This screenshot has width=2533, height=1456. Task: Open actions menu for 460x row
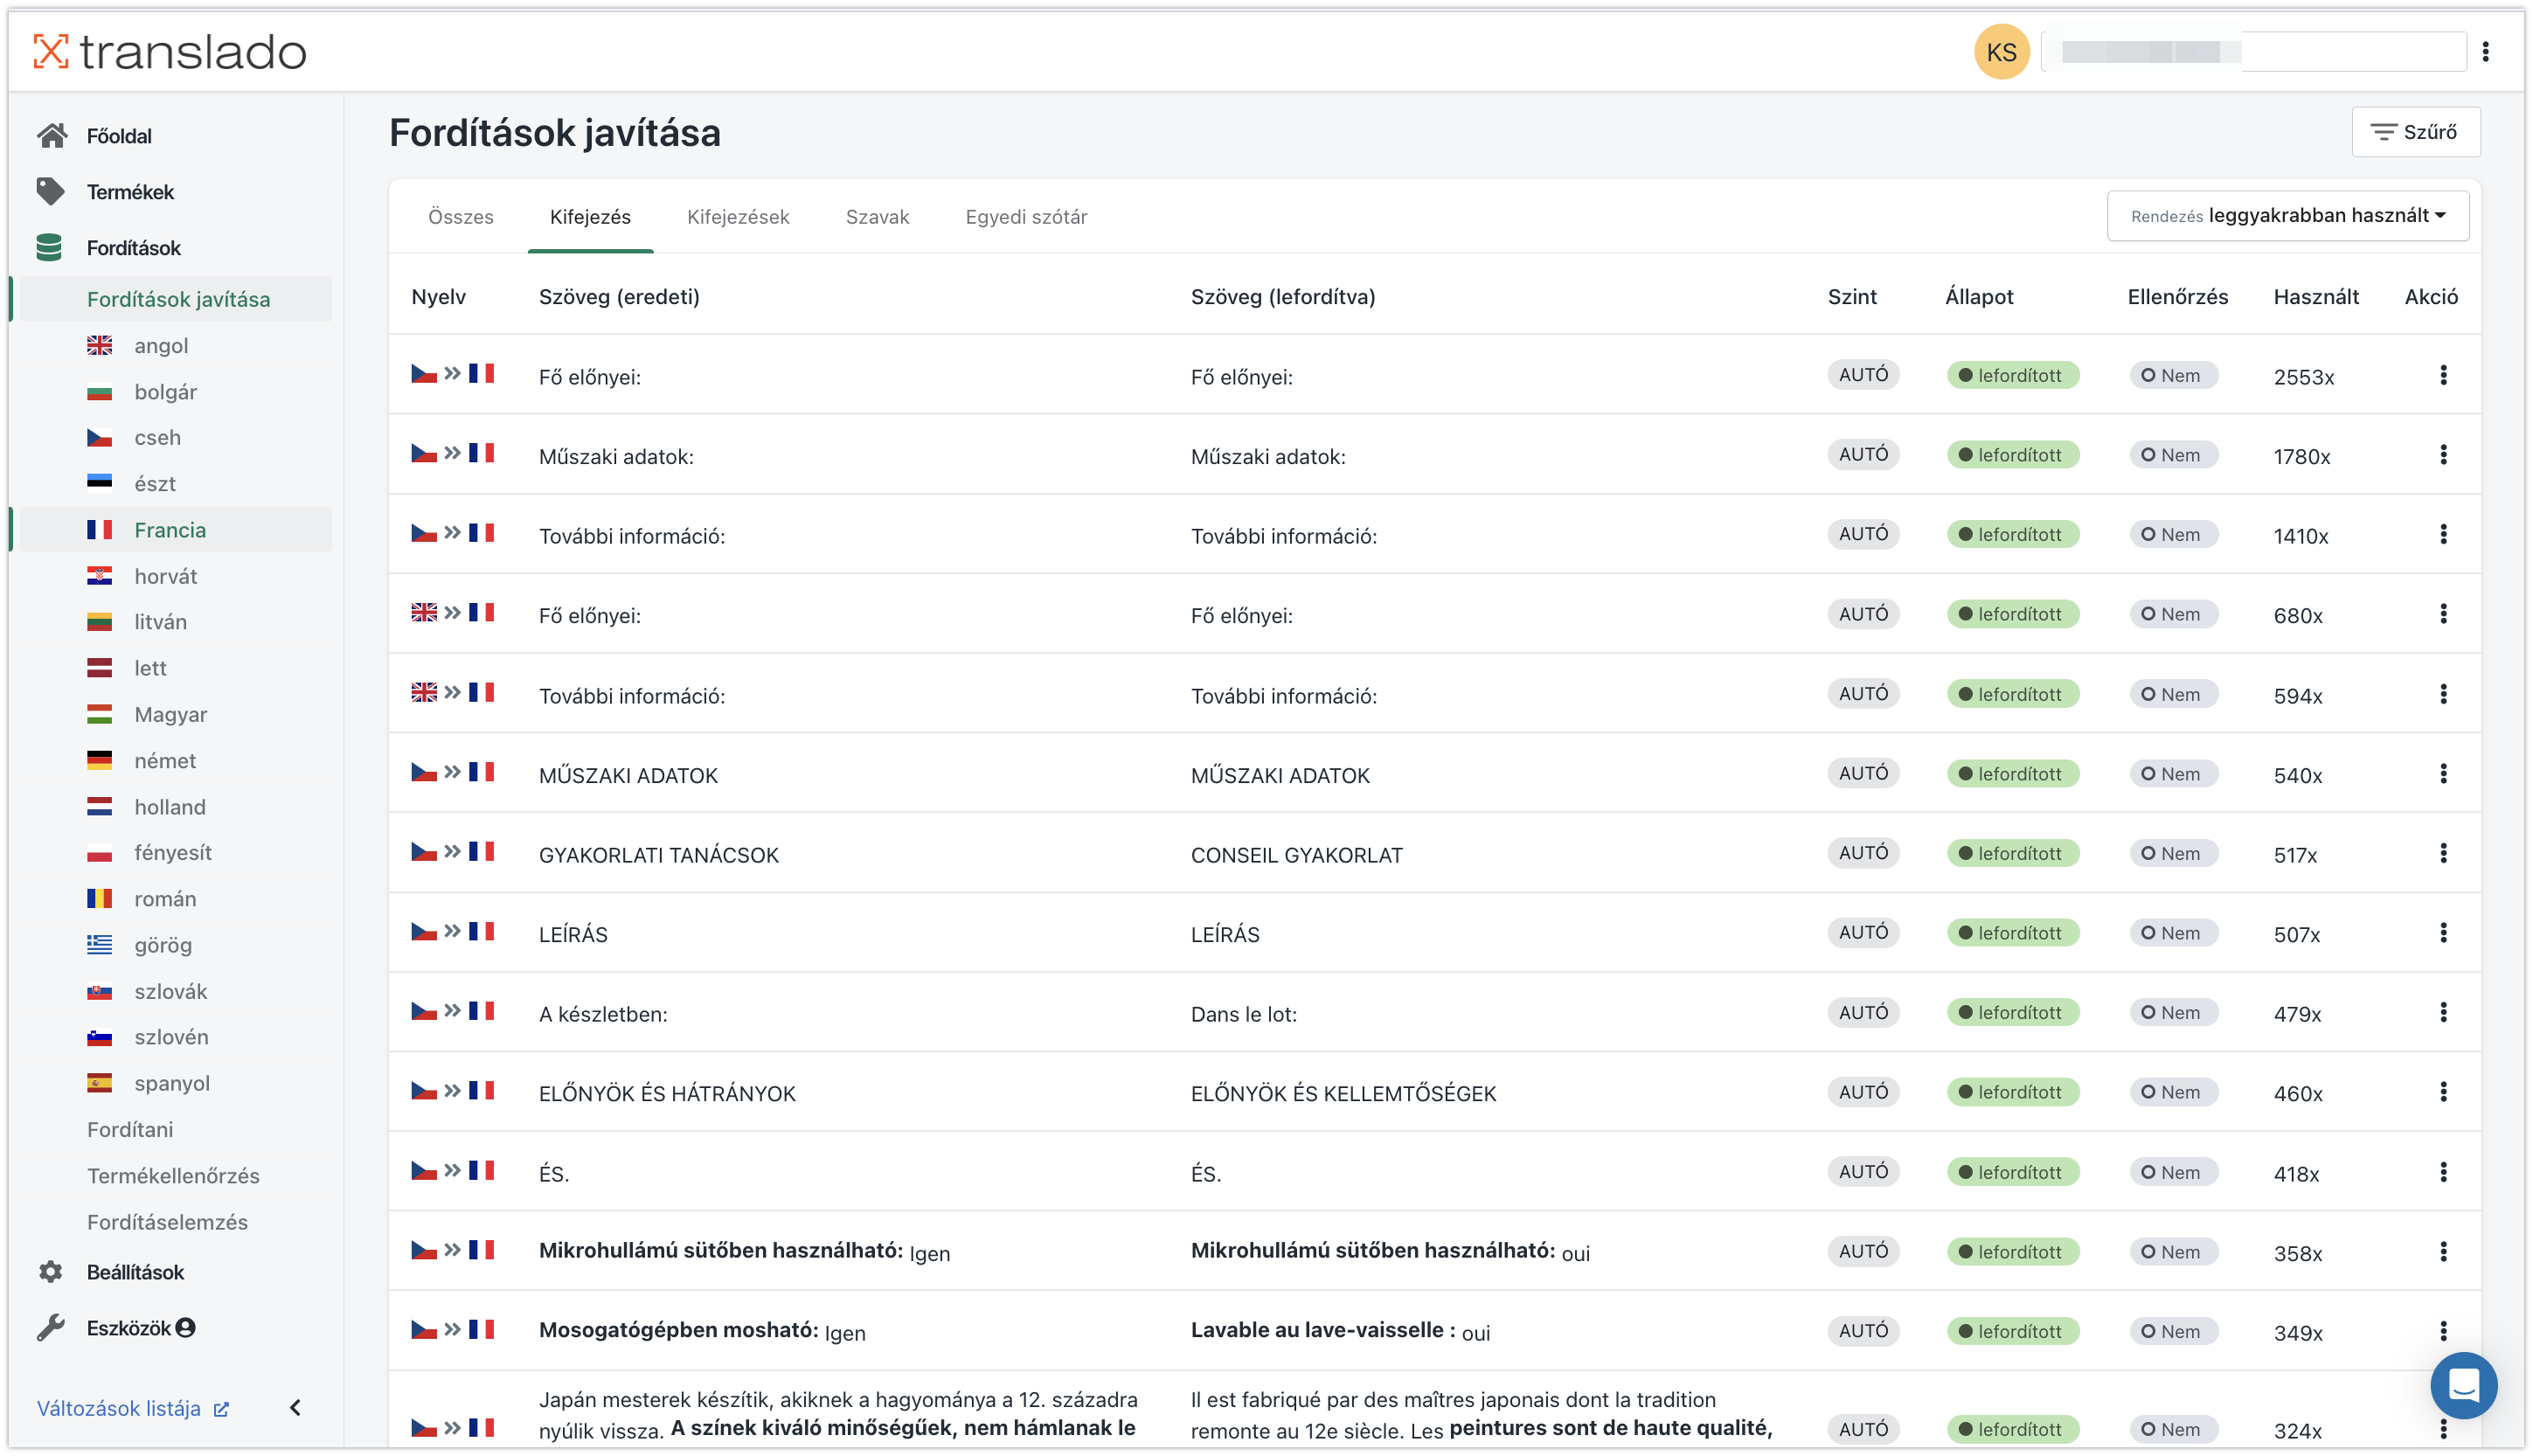point(2443,1092)
